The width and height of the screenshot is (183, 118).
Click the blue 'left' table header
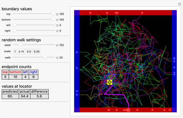[x=25, y=72]
